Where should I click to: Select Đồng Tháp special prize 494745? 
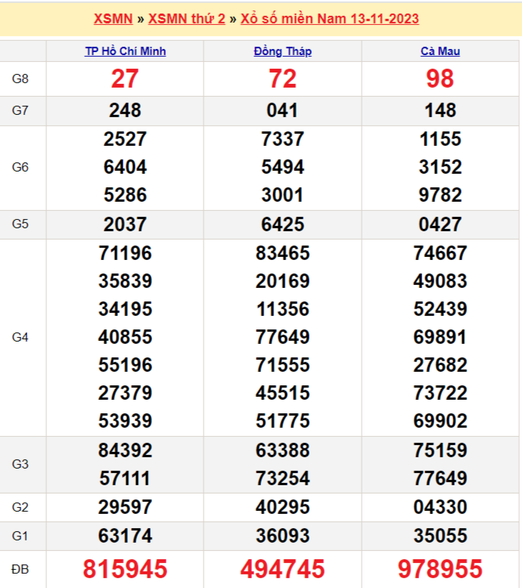[x=282, y=568]
